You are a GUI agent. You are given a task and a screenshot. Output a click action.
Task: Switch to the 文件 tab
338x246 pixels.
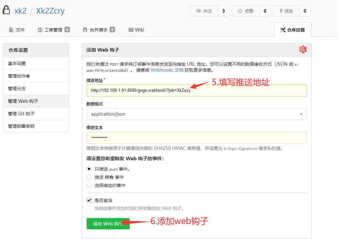(x=17, y=30)
